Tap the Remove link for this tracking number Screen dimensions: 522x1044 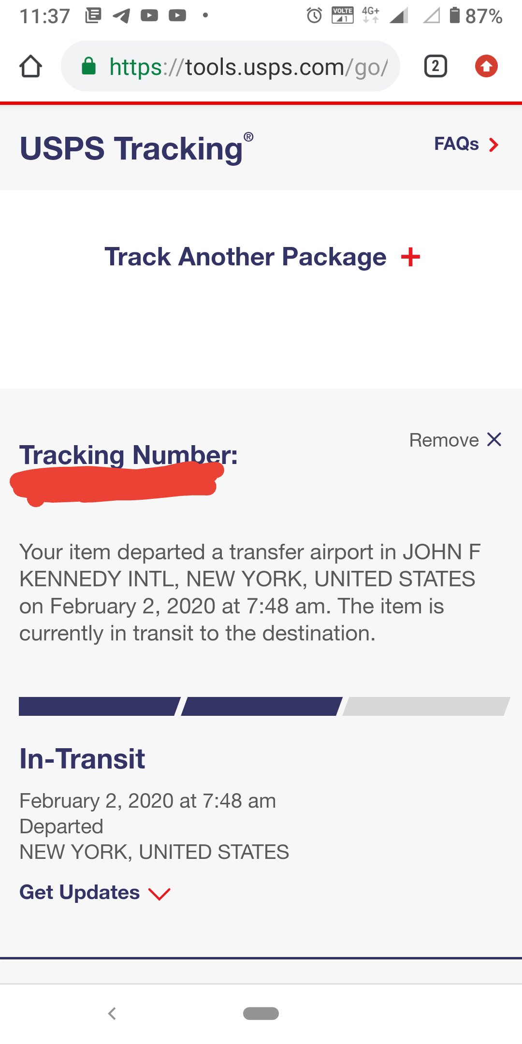tap(444, 440)
